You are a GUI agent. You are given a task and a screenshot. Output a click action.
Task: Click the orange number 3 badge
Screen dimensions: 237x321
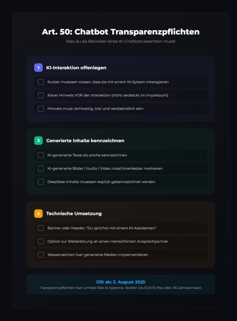tap(38, 213)
